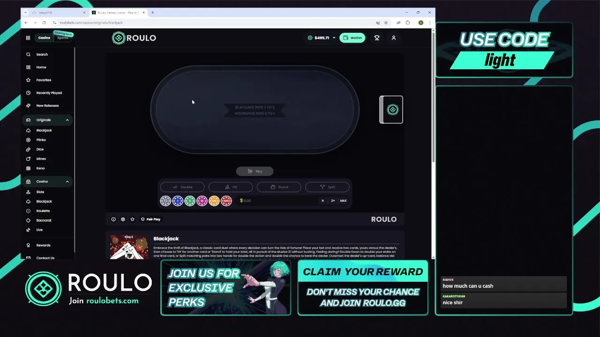Click the Stand button
The width and height of the screenshot is (600, 337).
click(x=279, y=187)
